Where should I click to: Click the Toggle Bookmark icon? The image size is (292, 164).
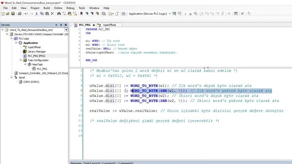(81, 14)
